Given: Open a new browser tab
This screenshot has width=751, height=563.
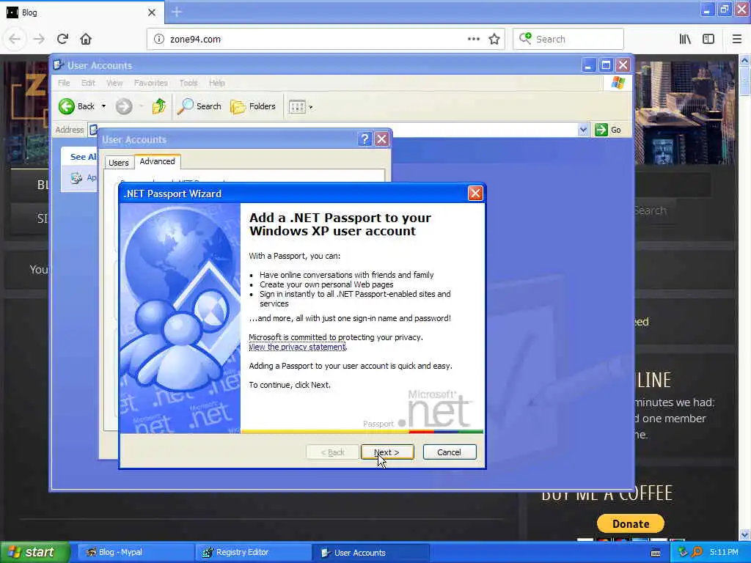Looking at the screenshot, I should (177, 12).
